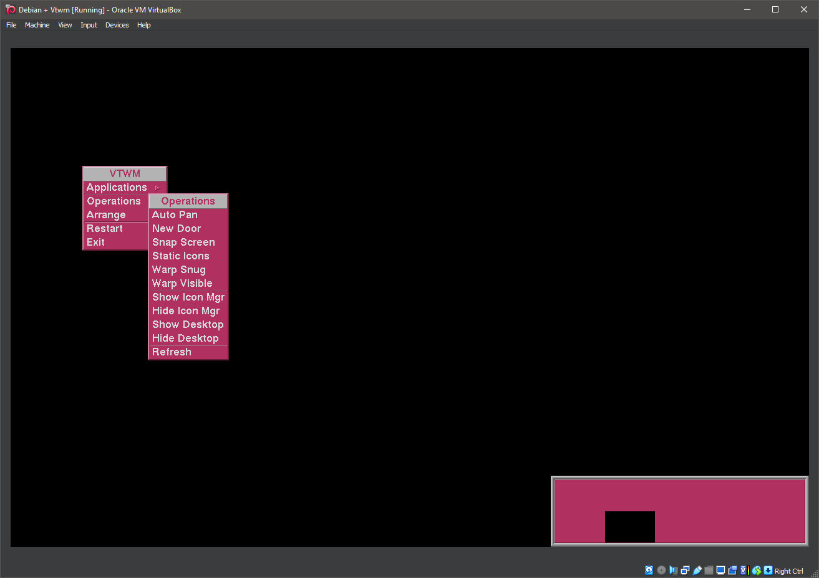819x578 pixels.
Task: Open the Devices menu
Action: (x=117, y=25)
